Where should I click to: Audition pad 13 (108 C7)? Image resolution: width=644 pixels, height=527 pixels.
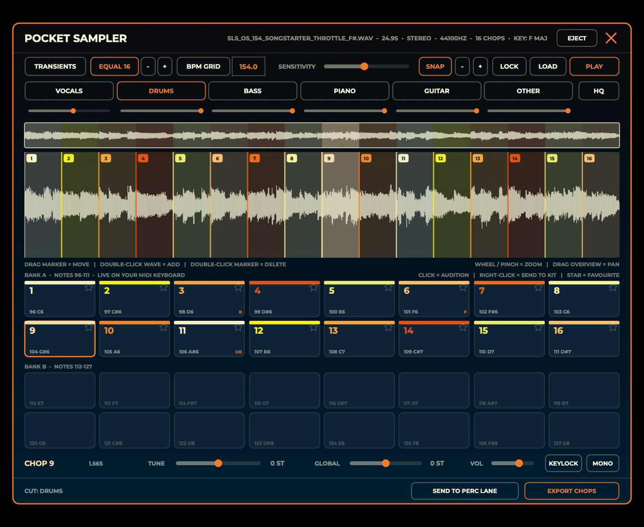(x=359, y=339)
